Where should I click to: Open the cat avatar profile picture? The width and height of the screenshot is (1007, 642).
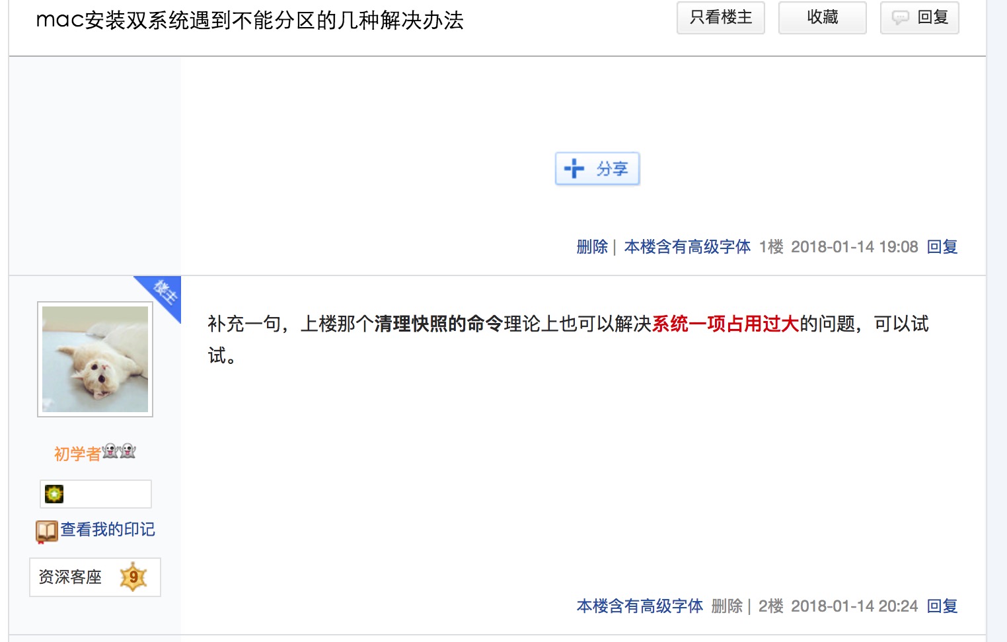pyautogui.click(x=95, y=359)
